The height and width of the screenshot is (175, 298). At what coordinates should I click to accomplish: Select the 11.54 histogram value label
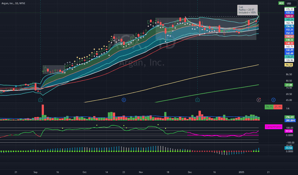click(x=289, y=148)
